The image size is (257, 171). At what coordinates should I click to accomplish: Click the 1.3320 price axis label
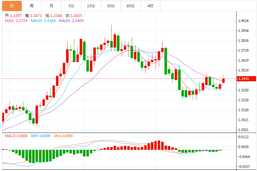[x=243, y=90]
